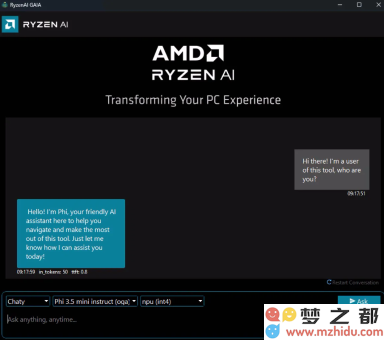Click Restart Conversation link

click(x=352, y=282)
